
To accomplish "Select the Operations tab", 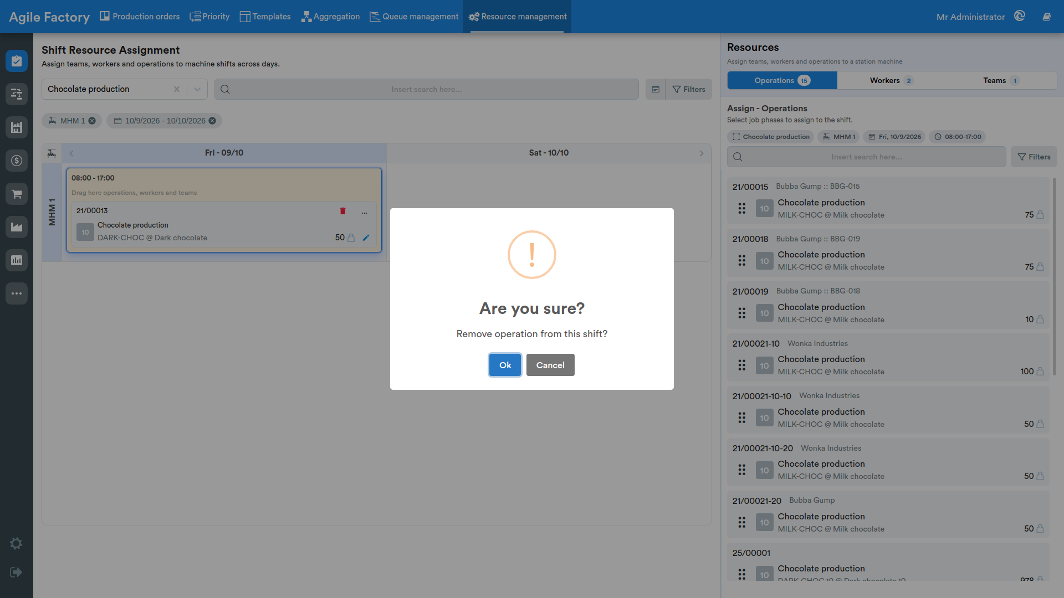I will (782, 80).
